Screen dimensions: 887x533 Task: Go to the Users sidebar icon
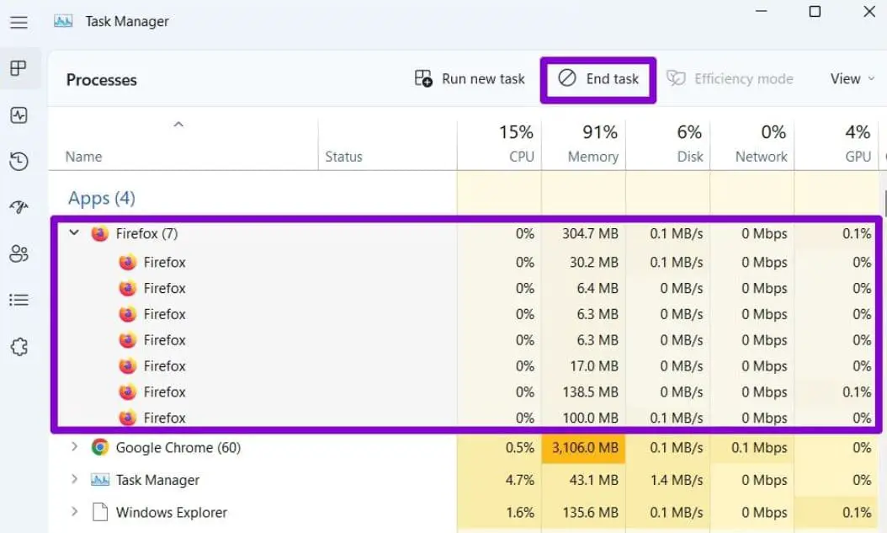19,253
